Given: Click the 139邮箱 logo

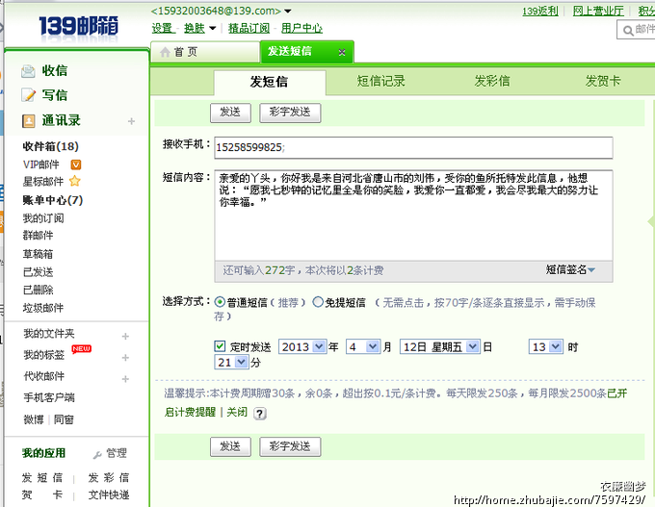Looking at the screenshot, I should (x=79, y=26).
